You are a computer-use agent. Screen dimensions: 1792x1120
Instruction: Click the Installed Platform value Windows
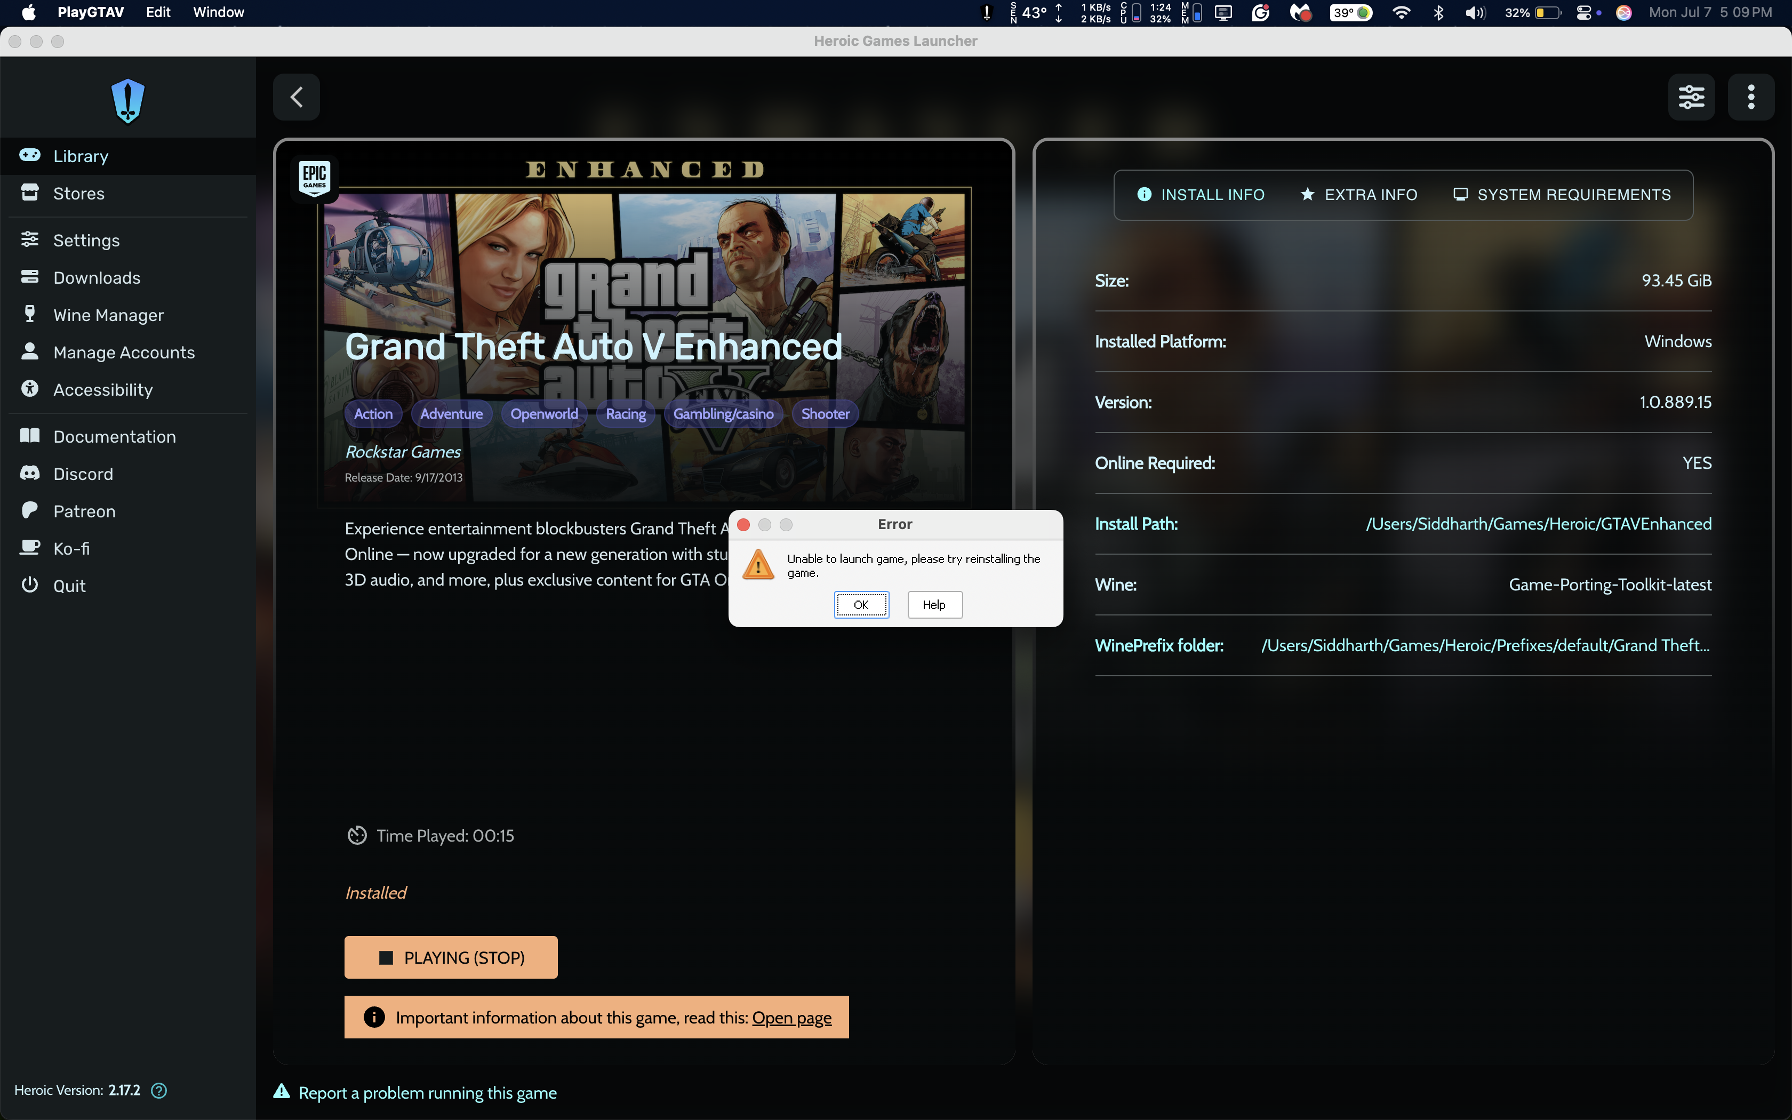[1678, 341]
